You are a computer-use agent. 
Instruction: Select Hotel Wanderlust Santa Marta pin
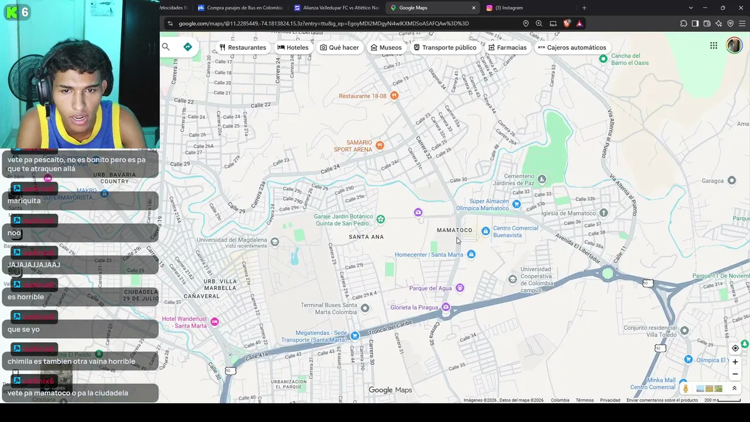[x=214, y=322]
